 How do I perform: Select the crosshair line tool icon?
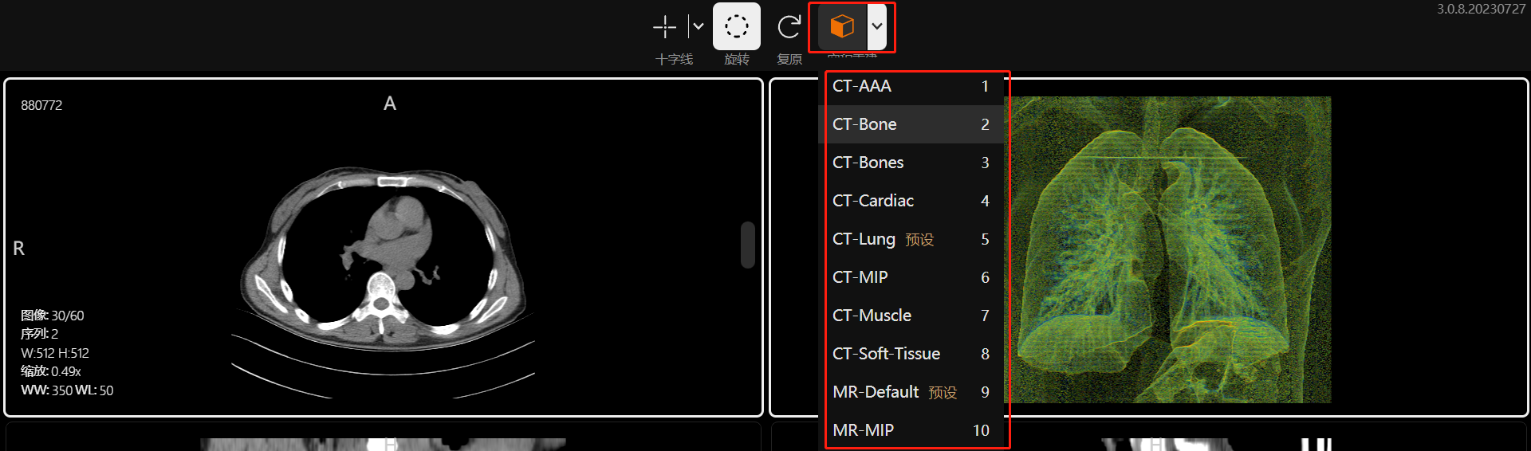point(664,27)
